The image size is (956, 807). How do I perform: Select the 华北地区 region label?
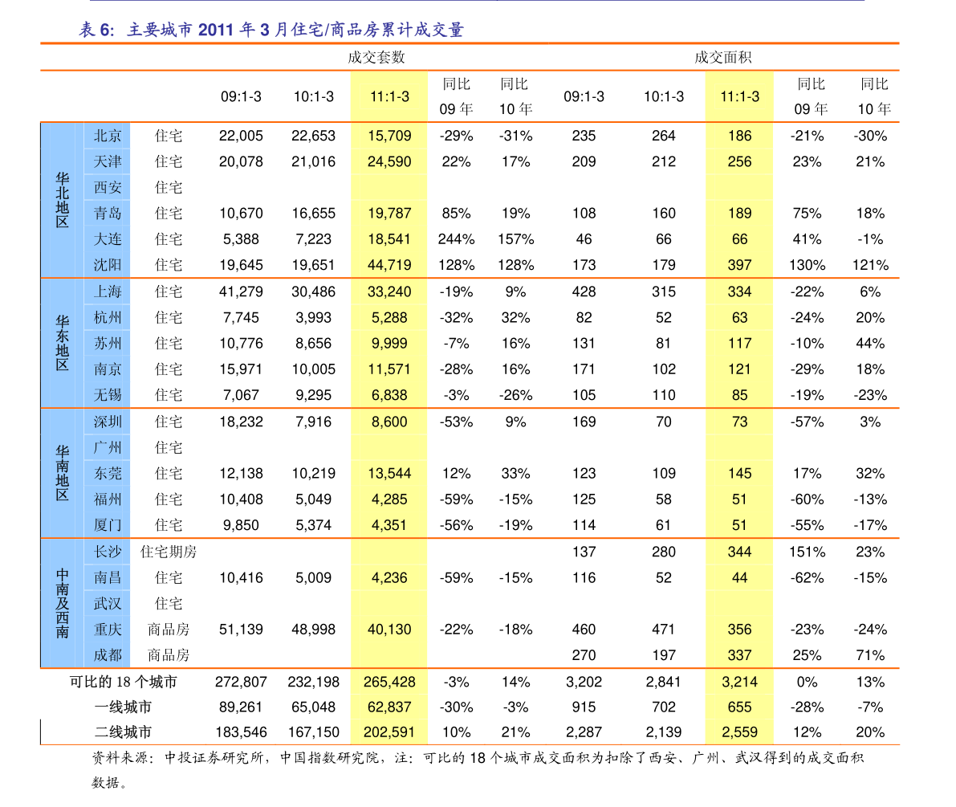coord(62,200)
